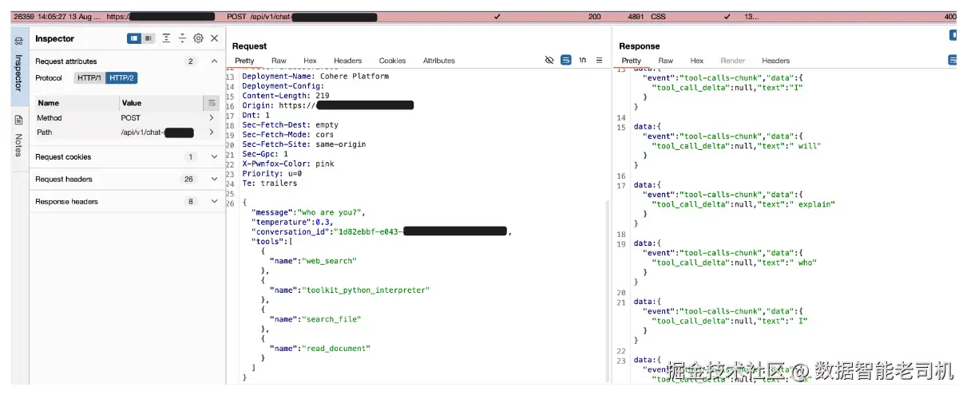
Task: Open request editor hamburger menu
Action: [599, 60]
